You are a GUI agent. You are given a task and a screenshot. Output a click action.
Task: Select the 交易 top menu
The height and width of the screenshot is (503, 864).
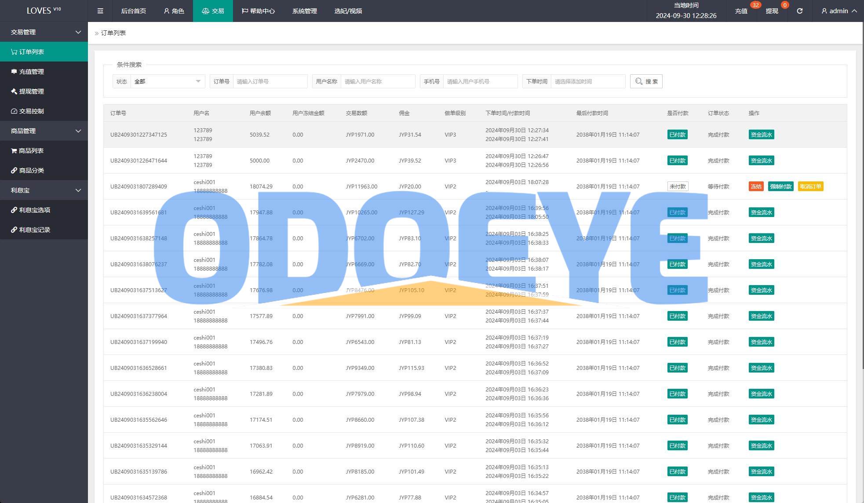(x=213, y=11)
